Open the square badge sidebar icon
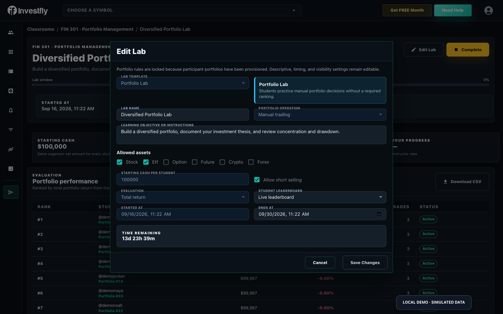The width and height of the screenshot is (503, 314). coord(11,91)
